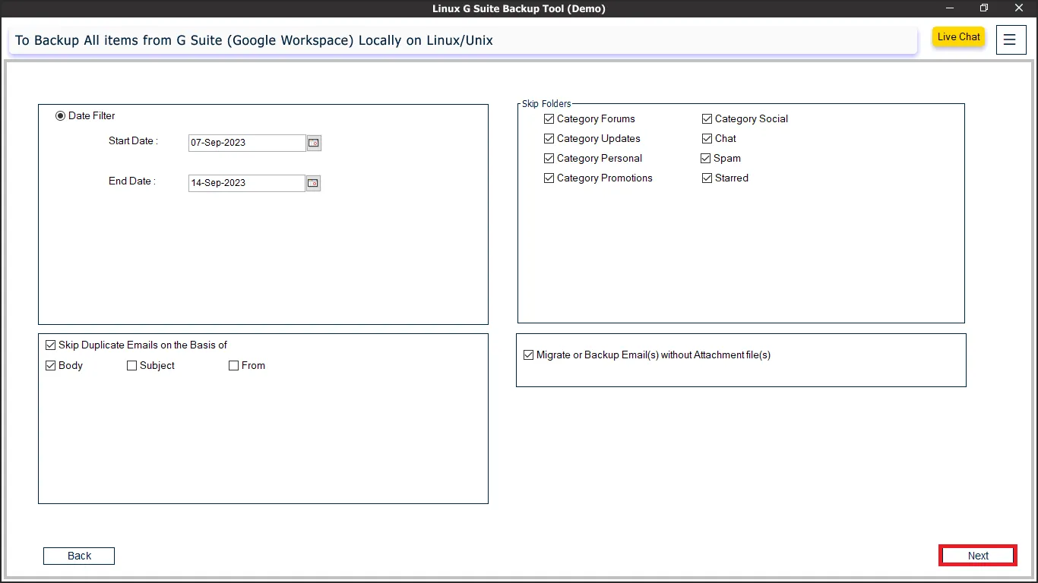Enable the From duplicate check
The image size is (1038, 583).
[234, 366]
